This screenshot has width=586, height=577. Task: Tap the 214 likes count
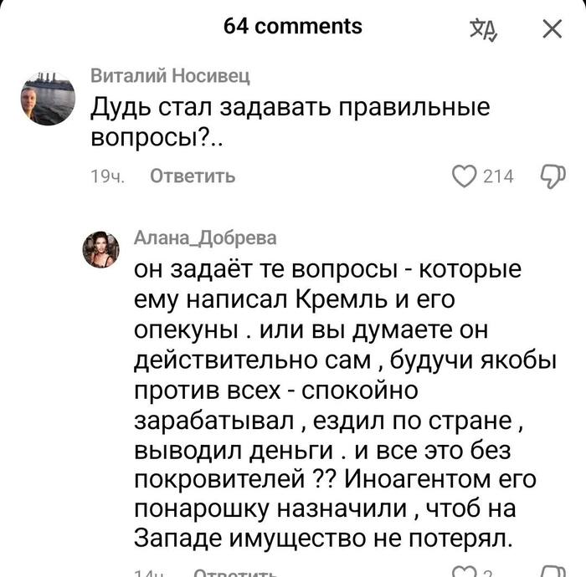coord(499,176)
